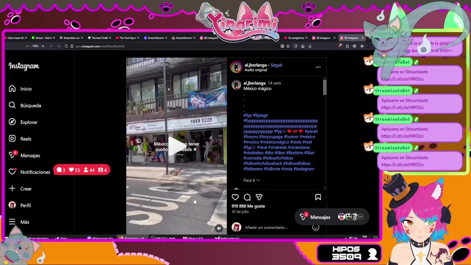Click the 30 de julio post date
The image size is (471, 265).
[x=240, y=212]
